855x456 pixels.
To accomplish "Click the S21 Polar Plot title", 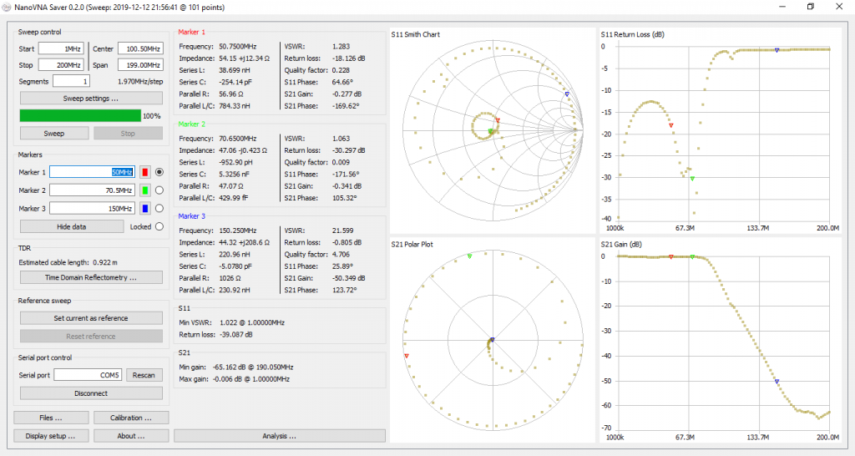I will [x=412, y=245].
